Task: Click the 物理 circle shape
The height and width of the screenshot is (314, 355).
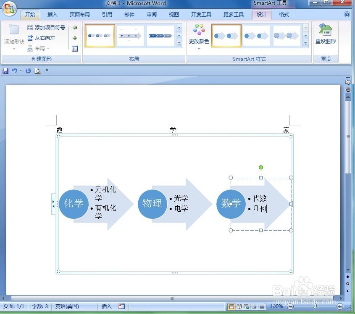Action: pos(153,204)
